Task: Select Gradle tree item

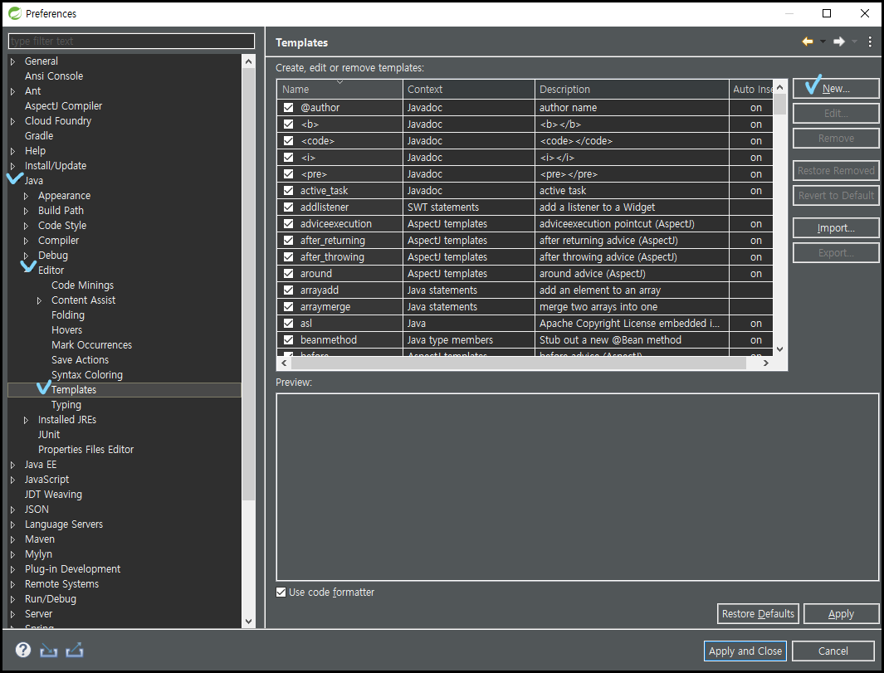Action: 39,136
